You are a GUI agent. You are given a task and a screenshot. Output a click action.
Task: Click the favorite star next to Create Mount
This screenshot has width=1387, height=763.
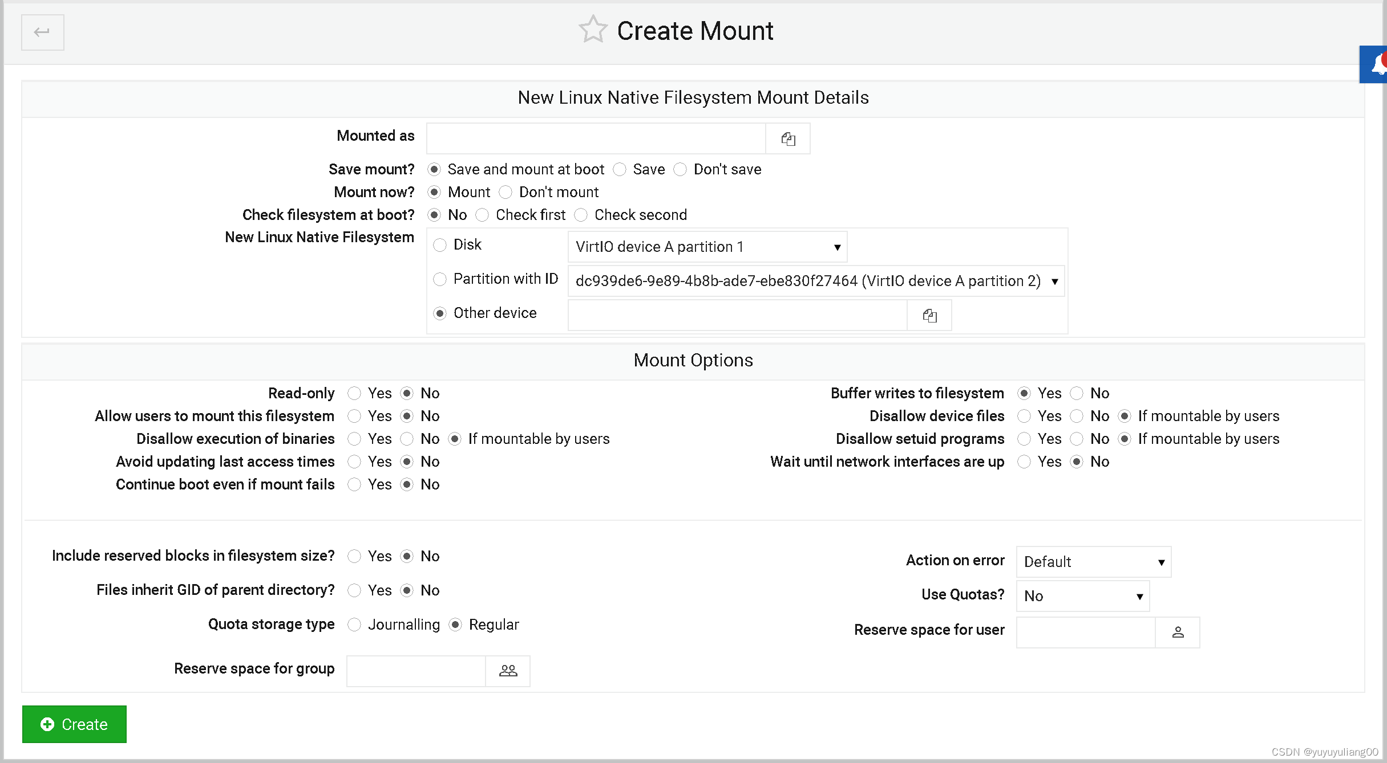593,30
